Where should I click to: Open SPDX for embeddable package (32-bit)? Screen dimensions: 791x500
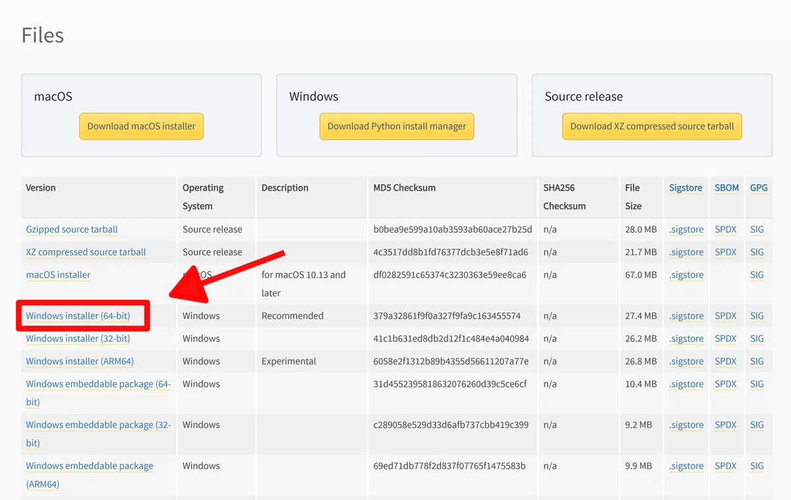coord(725,425)
